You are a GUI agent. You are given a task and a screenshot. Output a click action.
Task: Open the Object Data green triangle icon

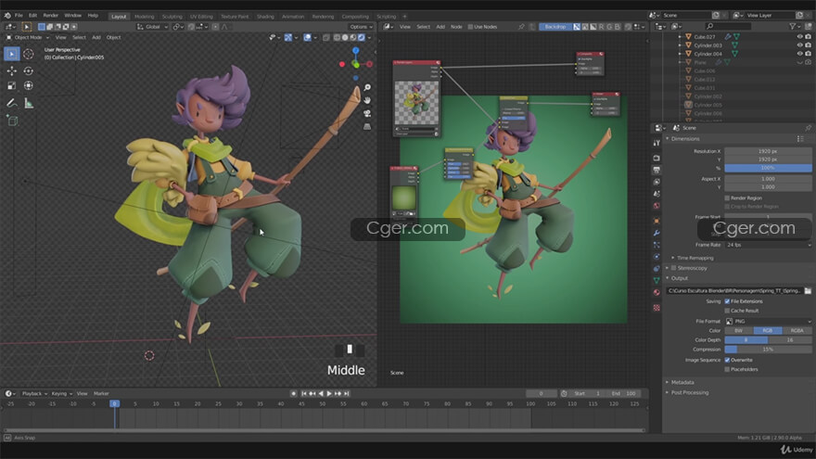657,280
